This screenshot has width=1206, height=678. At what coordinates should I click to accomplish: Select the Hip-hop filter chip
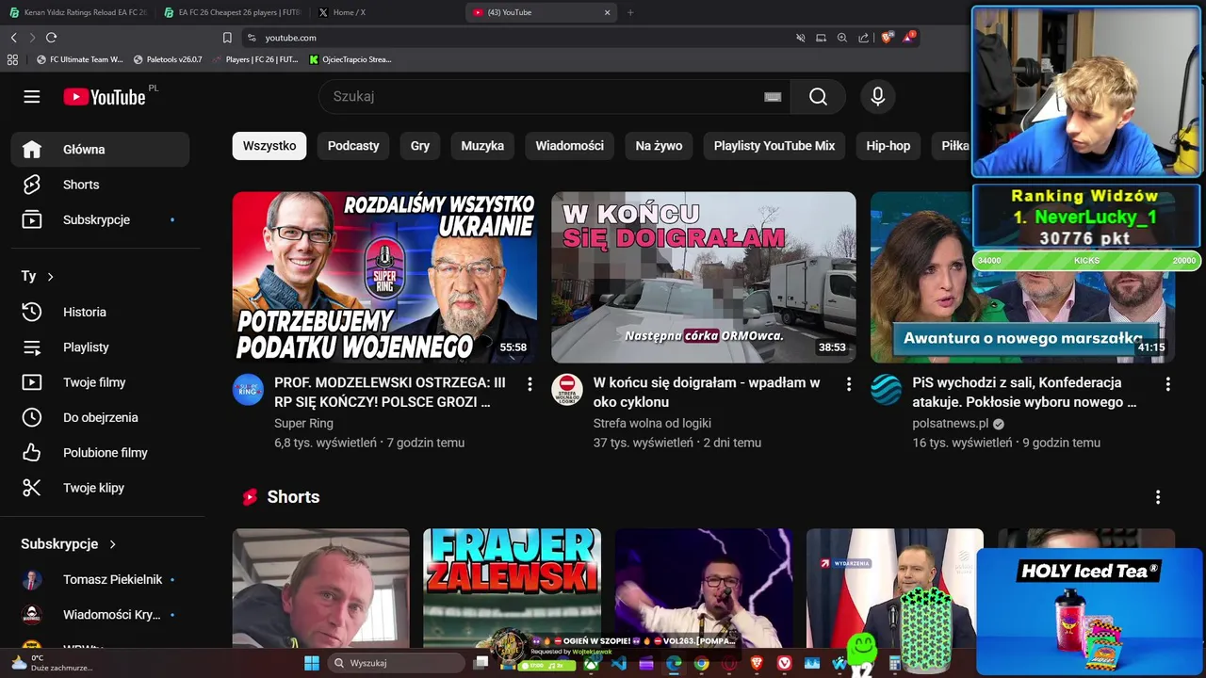tap(888, 146)
